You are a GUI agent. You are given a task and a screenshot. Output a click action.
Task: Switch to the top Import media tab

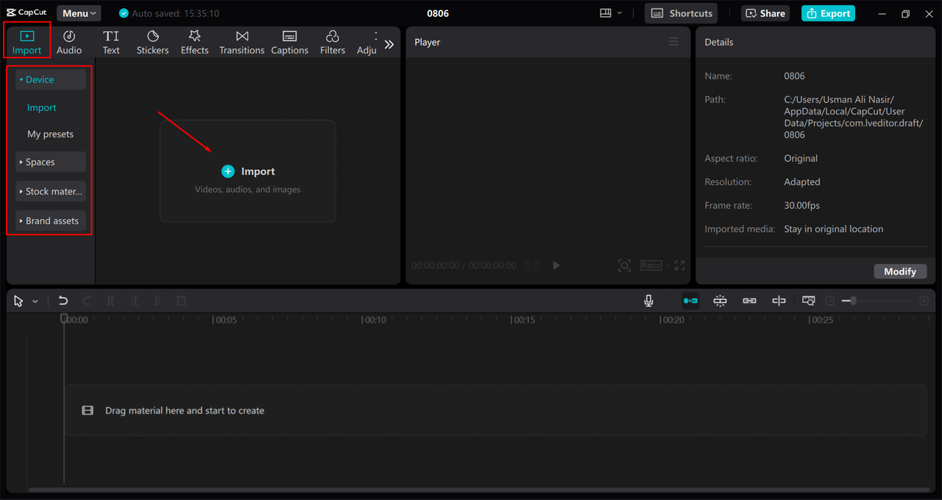click(27, 42)
